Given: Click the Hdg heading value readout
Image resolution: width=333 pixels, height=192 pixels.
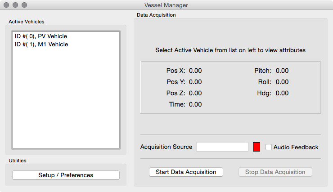Looking at the screenshot, I should pyautogui.click(x=282, y=93).
